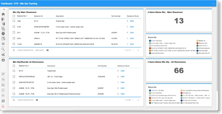222x114 pixels.
Task: Click the red 'St' shortcut tile
Action: 3,107
